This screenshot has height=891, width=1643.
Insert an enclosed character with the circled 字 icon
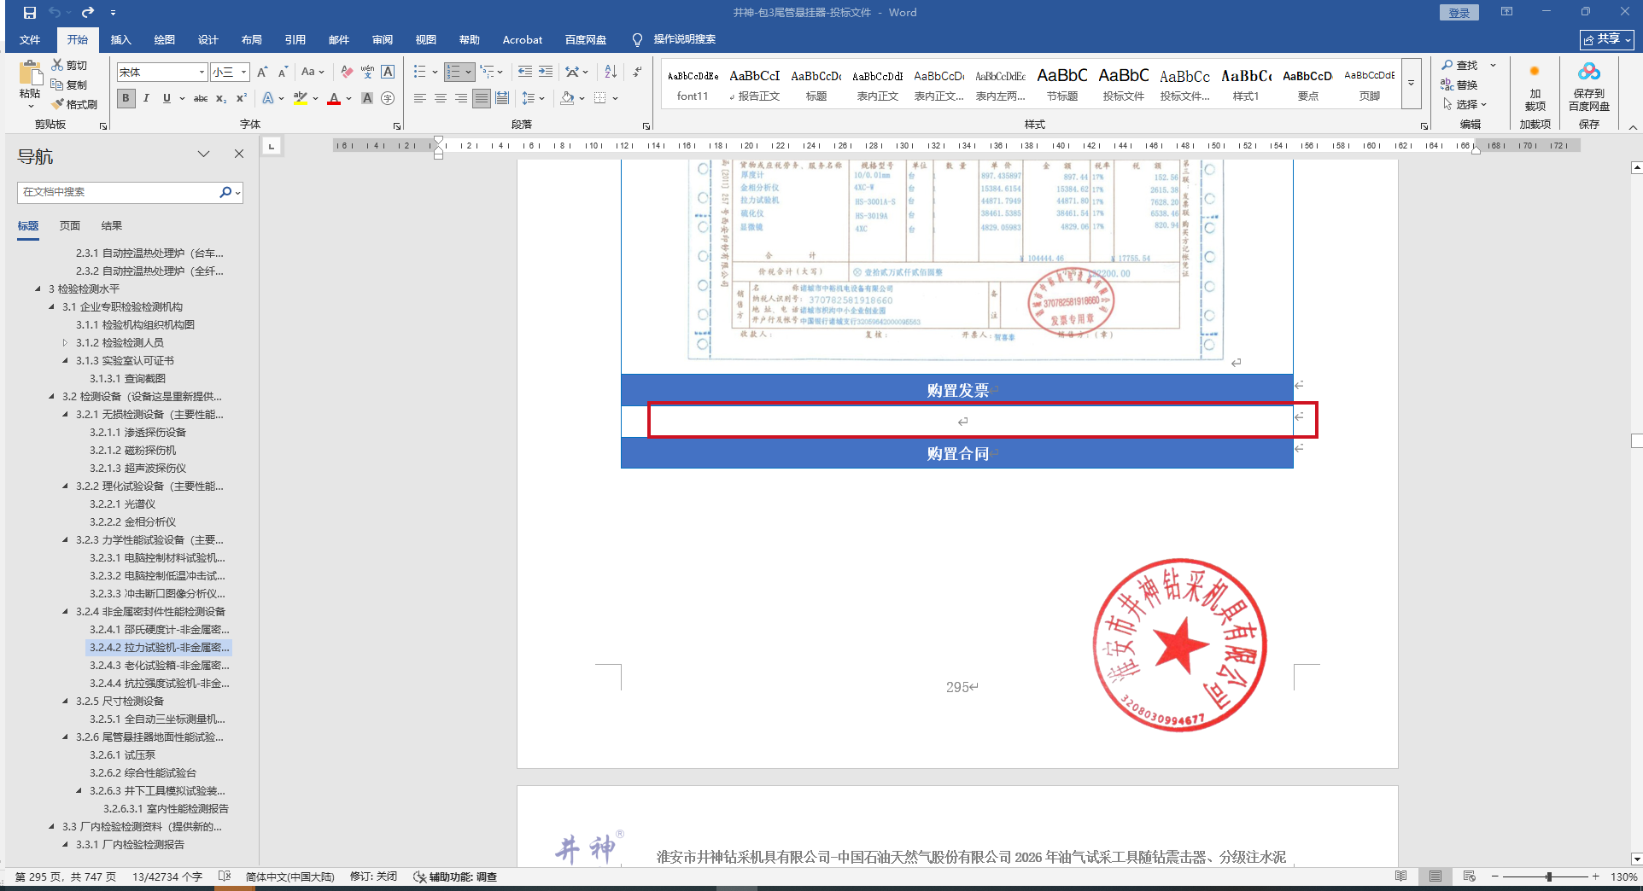click(x=388, y=98)
